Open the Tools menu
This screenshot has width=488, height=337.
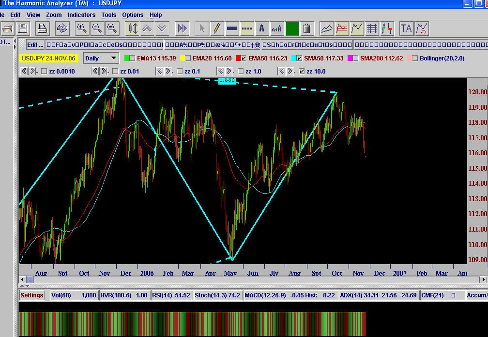(x=108, y=15)
